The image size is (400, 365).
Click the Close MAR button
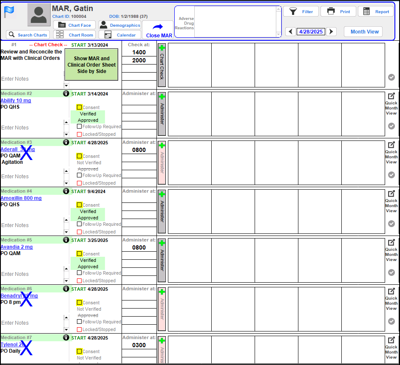(158, 30)
